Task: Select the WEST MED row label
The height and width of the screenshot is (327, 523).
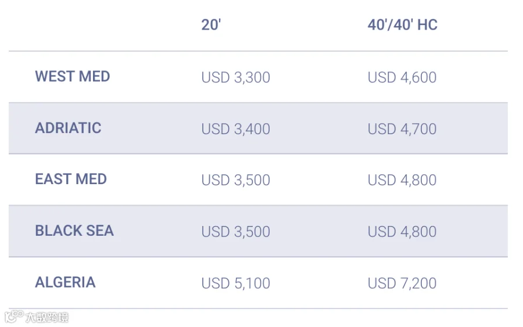Action: point(73,76)
